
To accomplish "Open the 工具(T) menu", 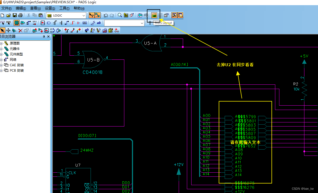I will (64, 8).
